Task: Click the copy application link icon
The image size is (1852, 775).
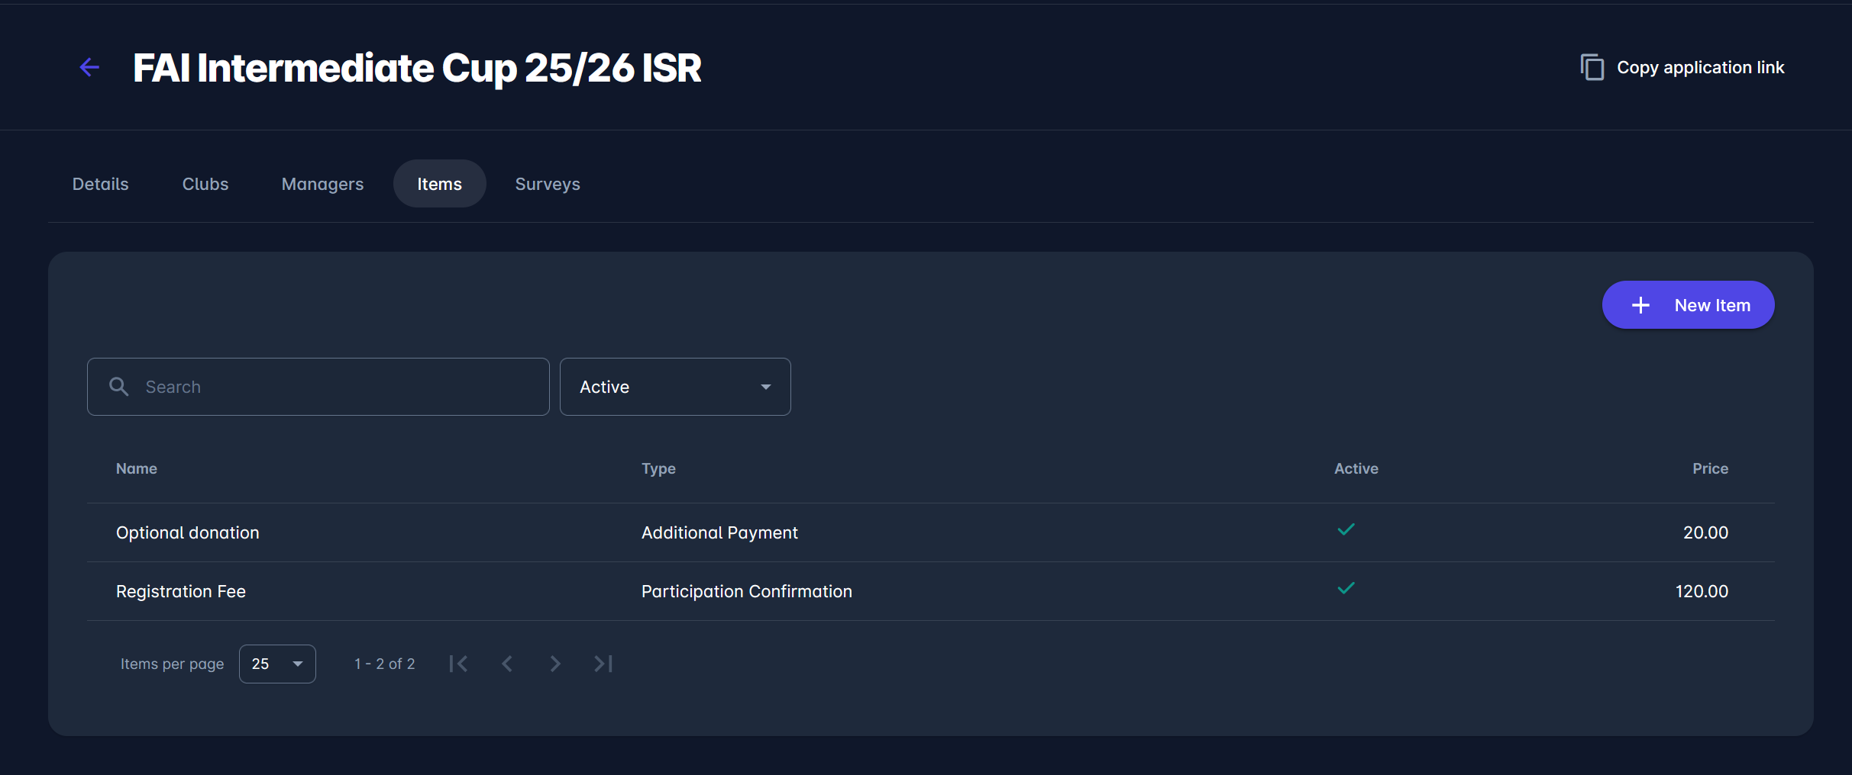Action: click(x=1592, y=68)
